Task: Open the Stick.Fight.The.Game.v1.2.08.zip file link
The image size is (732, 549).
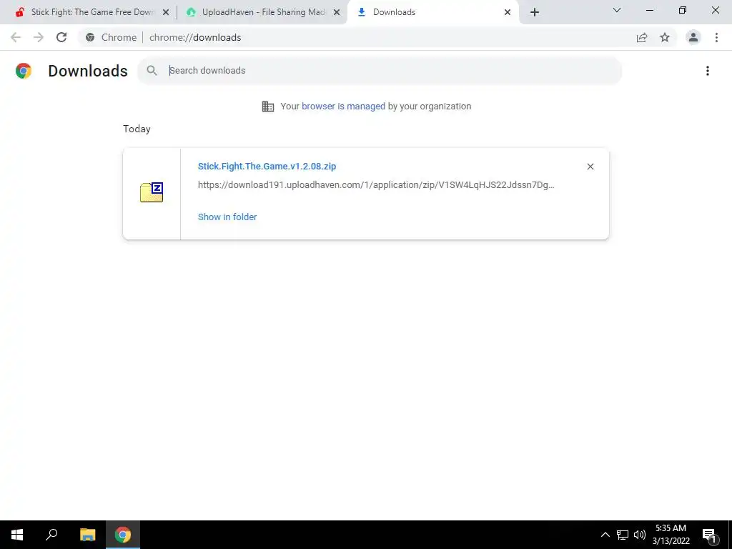Action: (267, 166)
